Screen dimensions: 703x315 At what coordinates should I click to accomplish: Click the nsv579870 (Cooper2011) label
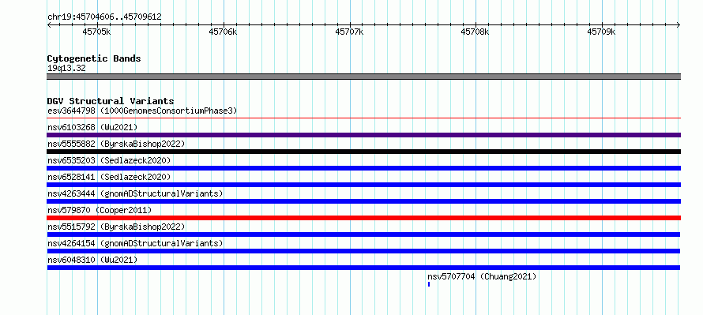(100, 210)
